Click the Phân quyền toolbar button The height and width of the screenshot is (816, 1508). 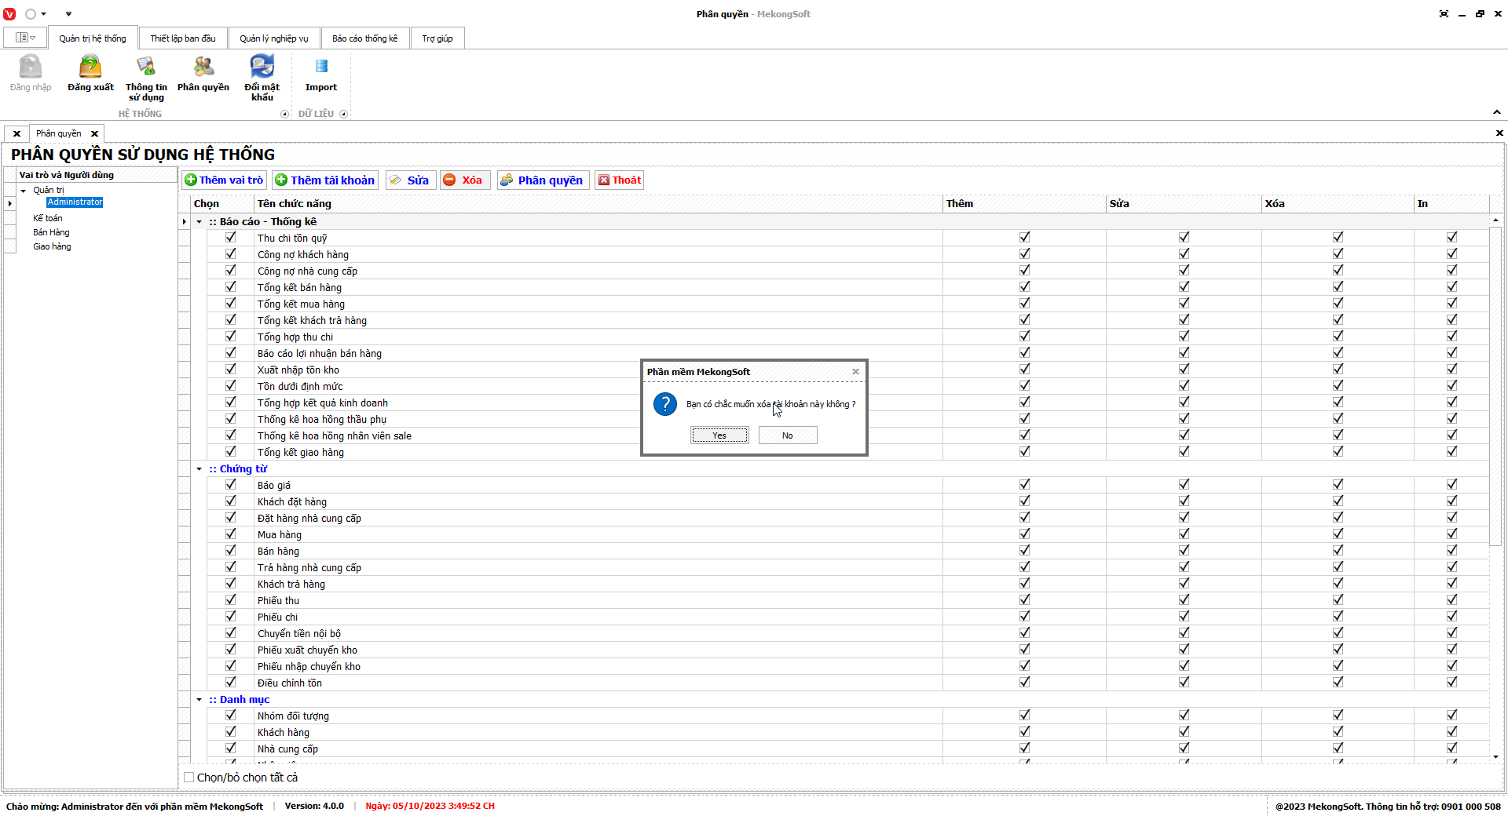pos(543,180)
